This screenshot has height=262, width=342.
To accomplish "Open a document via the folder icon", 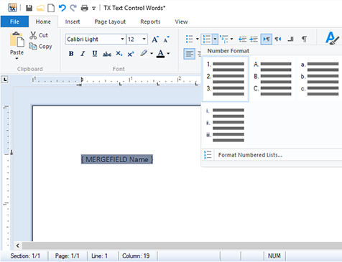I will coord(40,8).
